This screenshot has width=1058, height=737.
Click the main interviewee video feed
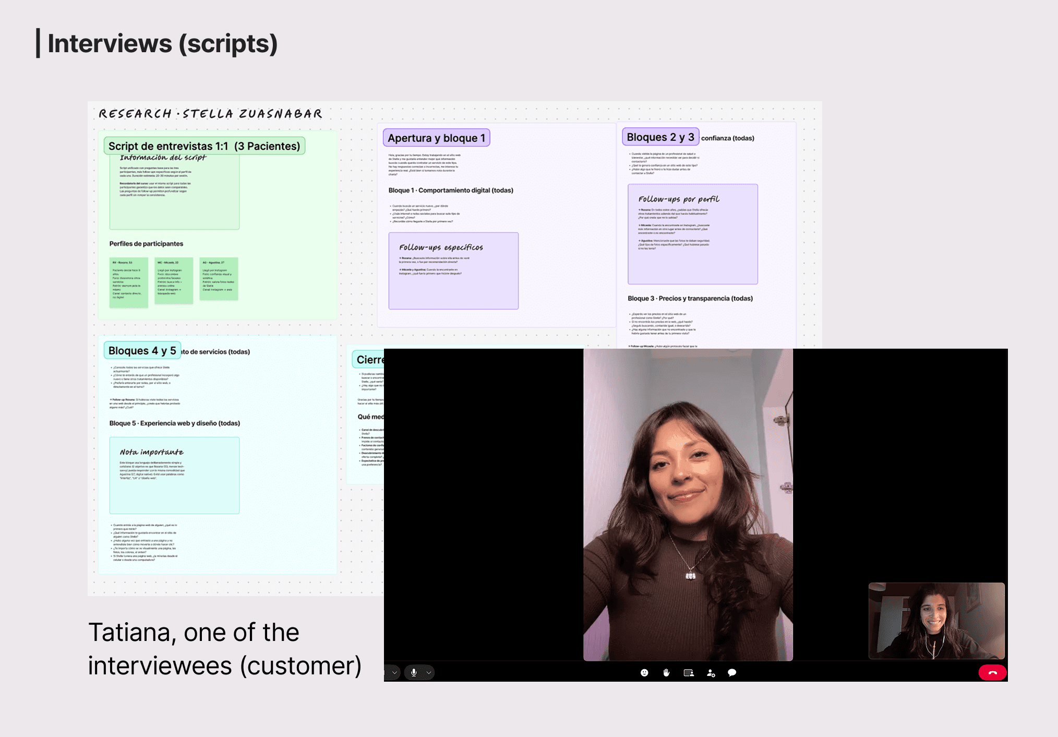688,504
